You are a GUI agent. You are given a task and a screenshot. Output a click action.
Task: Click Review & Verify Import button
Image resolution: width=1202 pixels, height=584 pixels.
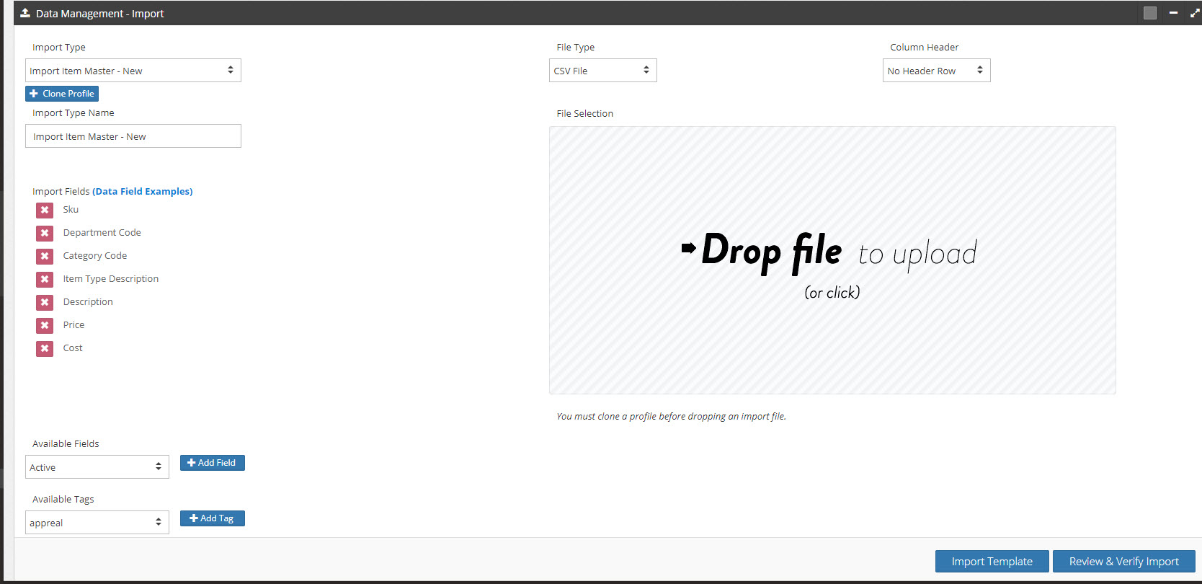(x=1124, y=562)
